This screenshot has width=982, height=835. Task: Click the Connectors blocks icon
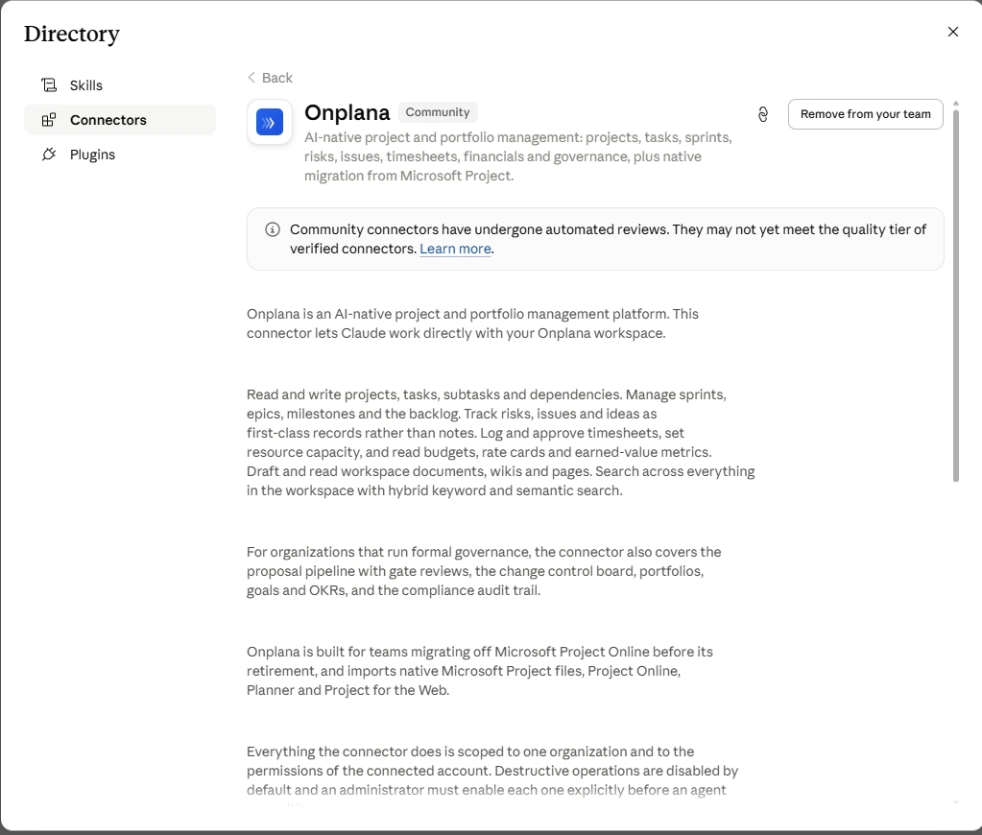[x=49, y=120]
